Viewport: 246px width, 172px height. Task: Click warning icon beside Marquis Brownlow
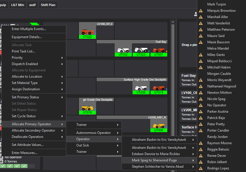click(201, 11)
